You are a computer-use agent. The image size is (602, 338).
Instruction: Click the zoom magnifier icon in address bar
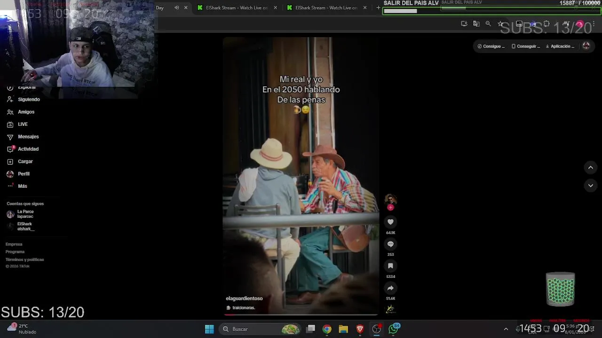(x=488, y=23)
